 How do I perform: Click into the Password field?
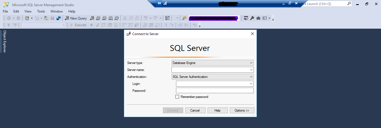point(214,90)
